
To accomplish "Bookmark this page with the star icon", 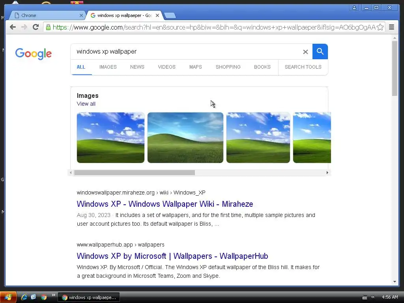I will tap(380, 27).
